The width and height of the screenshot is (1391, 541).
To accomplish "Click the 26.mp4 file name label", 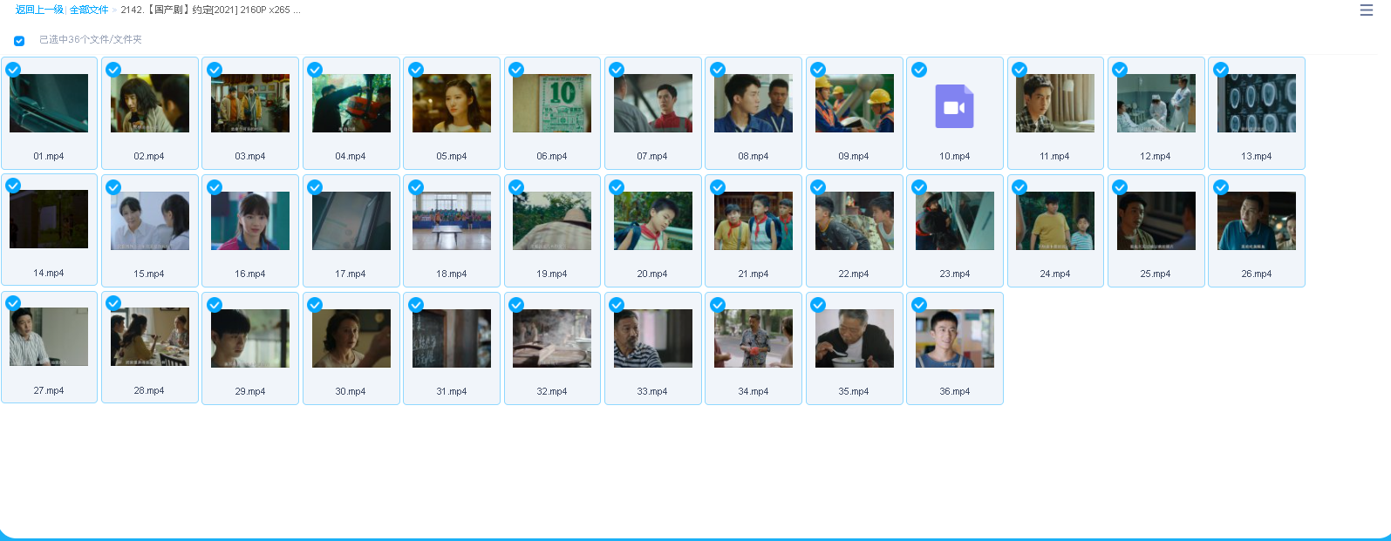I will pyautogui.click(x=1256, y=274).
